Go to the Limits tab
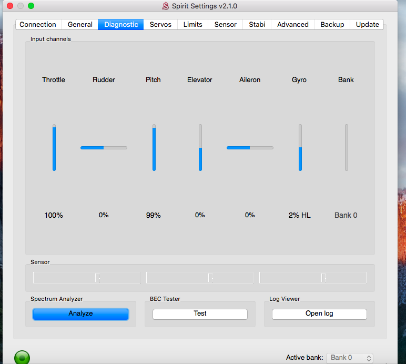This screenshot has width=406, height=364. coord(192,24)
